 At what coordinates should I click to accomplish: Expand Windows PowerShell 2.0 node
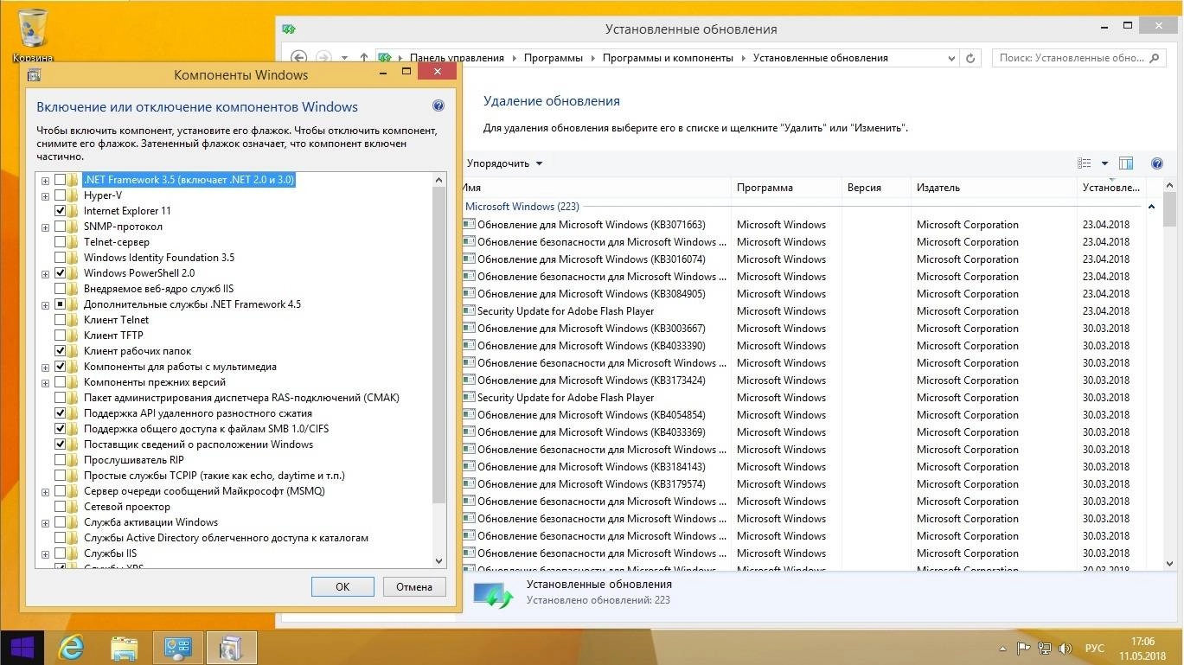pyautogui.click(x=45, y=274)
